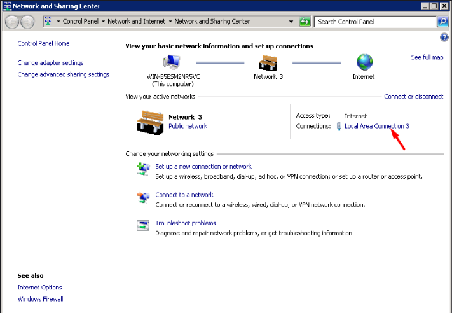Click the Public network link
452x313 pixels.
(x=188, y=126)
